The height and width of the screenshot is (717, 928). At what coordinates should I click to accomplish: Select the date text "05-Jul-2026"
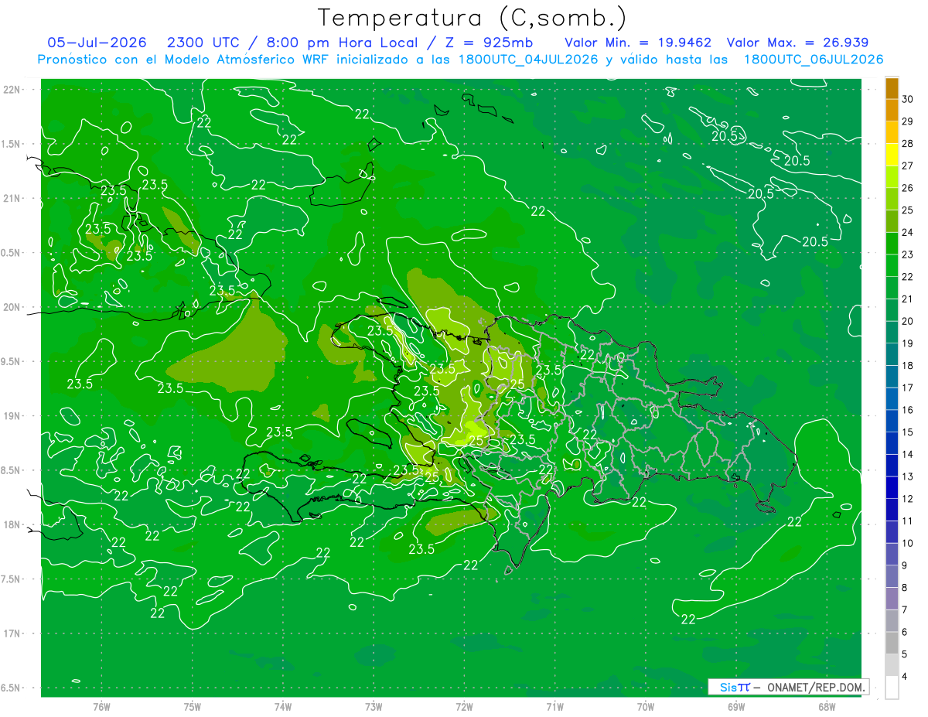(x=98, y=43)
